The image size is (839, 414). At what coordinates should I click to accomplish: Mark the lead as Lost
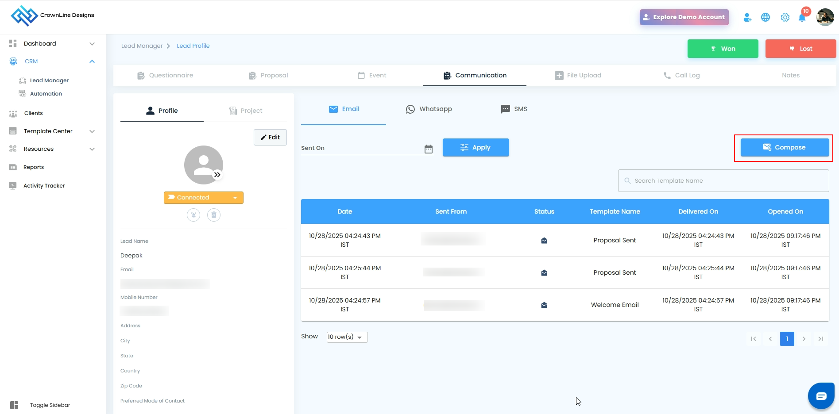click(800, 49)
